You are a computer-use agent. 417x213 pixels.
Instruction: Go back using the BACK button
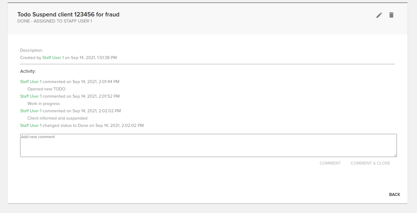coord(394,194)
